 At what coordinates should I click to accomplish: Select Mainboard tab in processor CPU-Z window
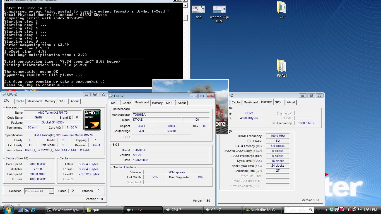tap(35, 101)
